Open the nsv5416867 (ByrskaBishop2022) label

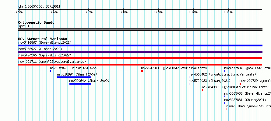pos(45,42)
